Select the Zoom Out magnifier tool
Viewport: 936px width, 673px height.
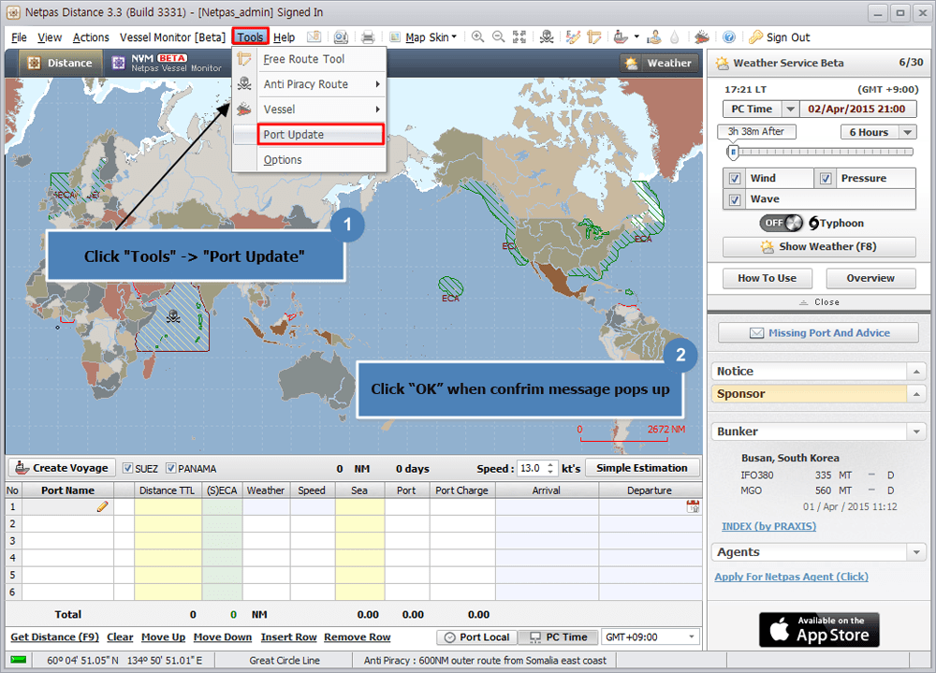tap(497, 37)
